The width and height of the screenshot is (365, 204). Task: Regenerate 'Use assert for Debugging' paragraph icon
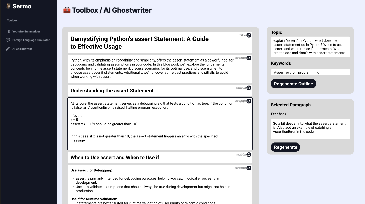(x=249, y=168)
